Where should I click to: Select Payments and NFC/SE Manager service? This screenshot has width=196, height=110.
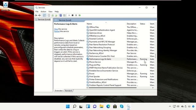(x=102, y=42)
